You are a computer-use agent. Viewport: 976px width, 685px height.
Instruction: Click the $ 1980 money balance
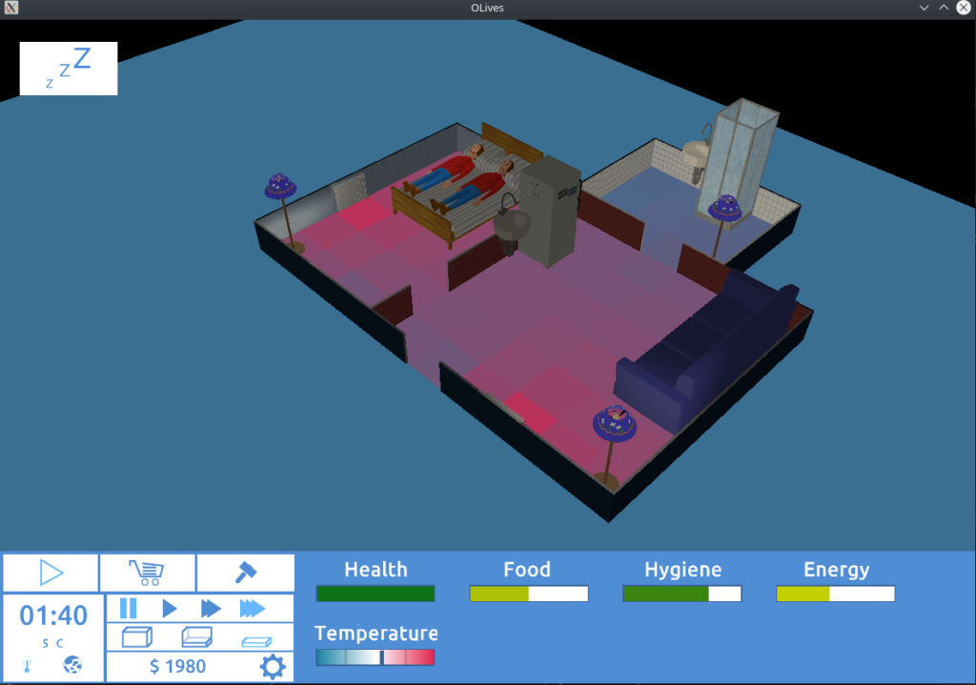click(177, 666)
